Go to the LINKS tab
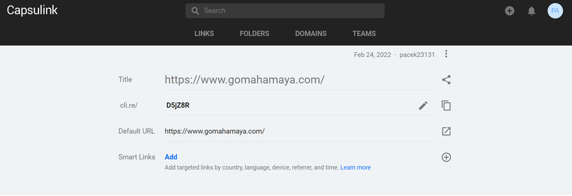572x196 pixels. click(x=204, y=34)
